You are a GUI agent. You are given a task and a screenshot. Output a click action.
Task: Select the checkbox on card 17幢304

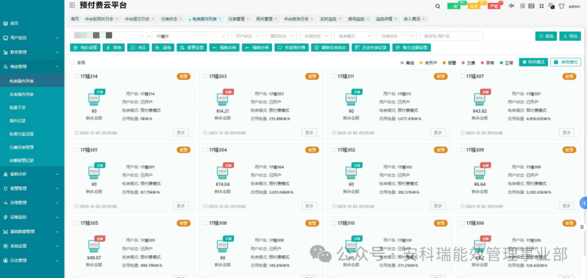(204, 150)
